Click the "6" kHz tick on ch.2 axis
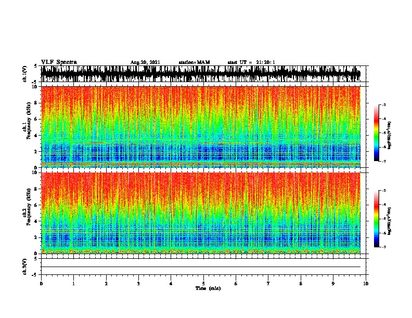Viewport: 412px width, 318px height. [36, 205]
